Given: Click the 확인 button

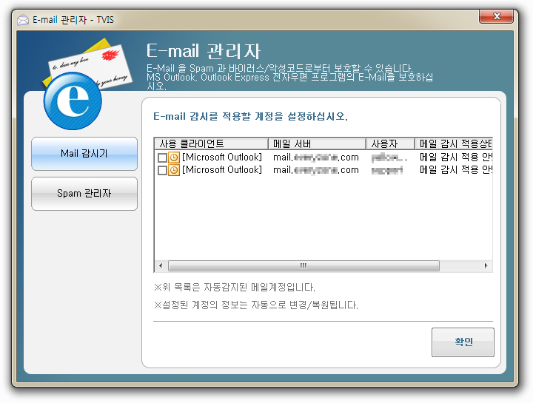Looking at the screenshot, I should 463,342.
